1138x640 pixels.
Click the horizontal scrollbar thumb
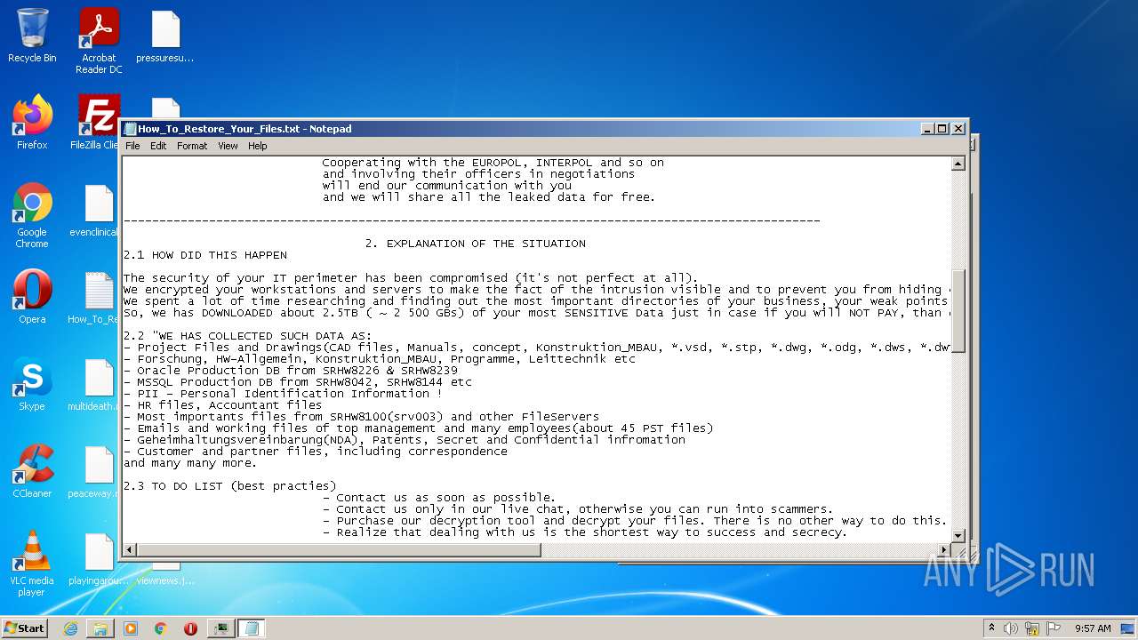pyautogui.click(x=339, y=550)
